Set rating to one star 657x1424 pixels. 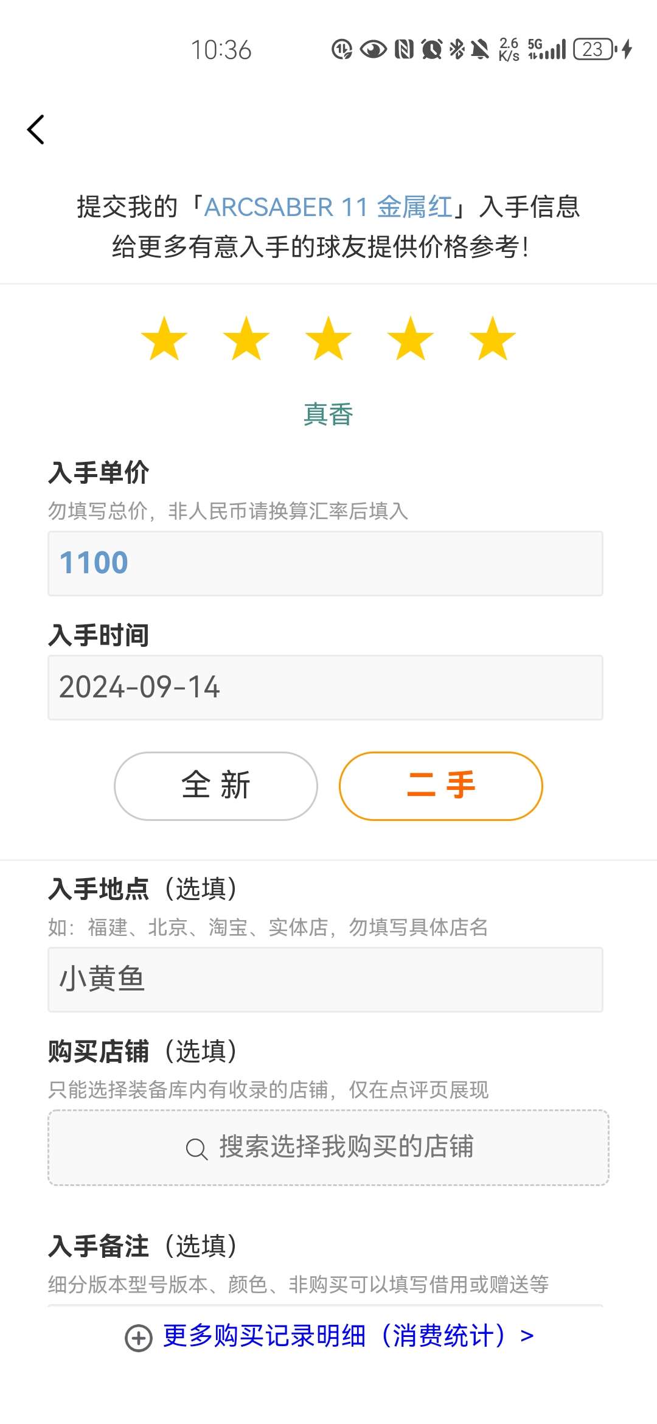click(x=164, y=338)
